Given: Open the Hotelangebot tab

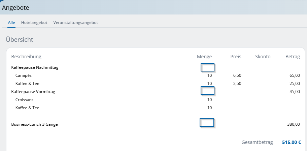Looking at the screenshot, I should coord(34,23).
